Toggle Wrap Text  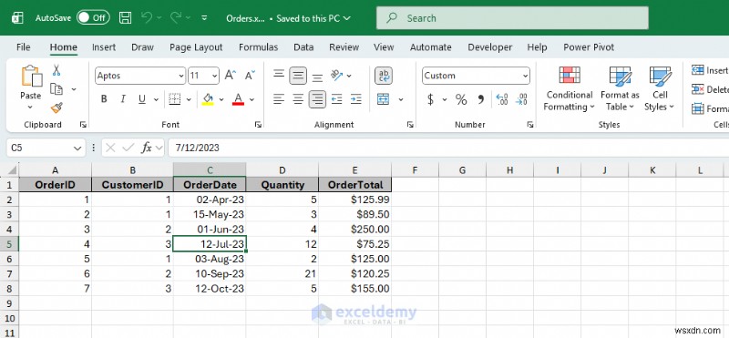[384, 76]
